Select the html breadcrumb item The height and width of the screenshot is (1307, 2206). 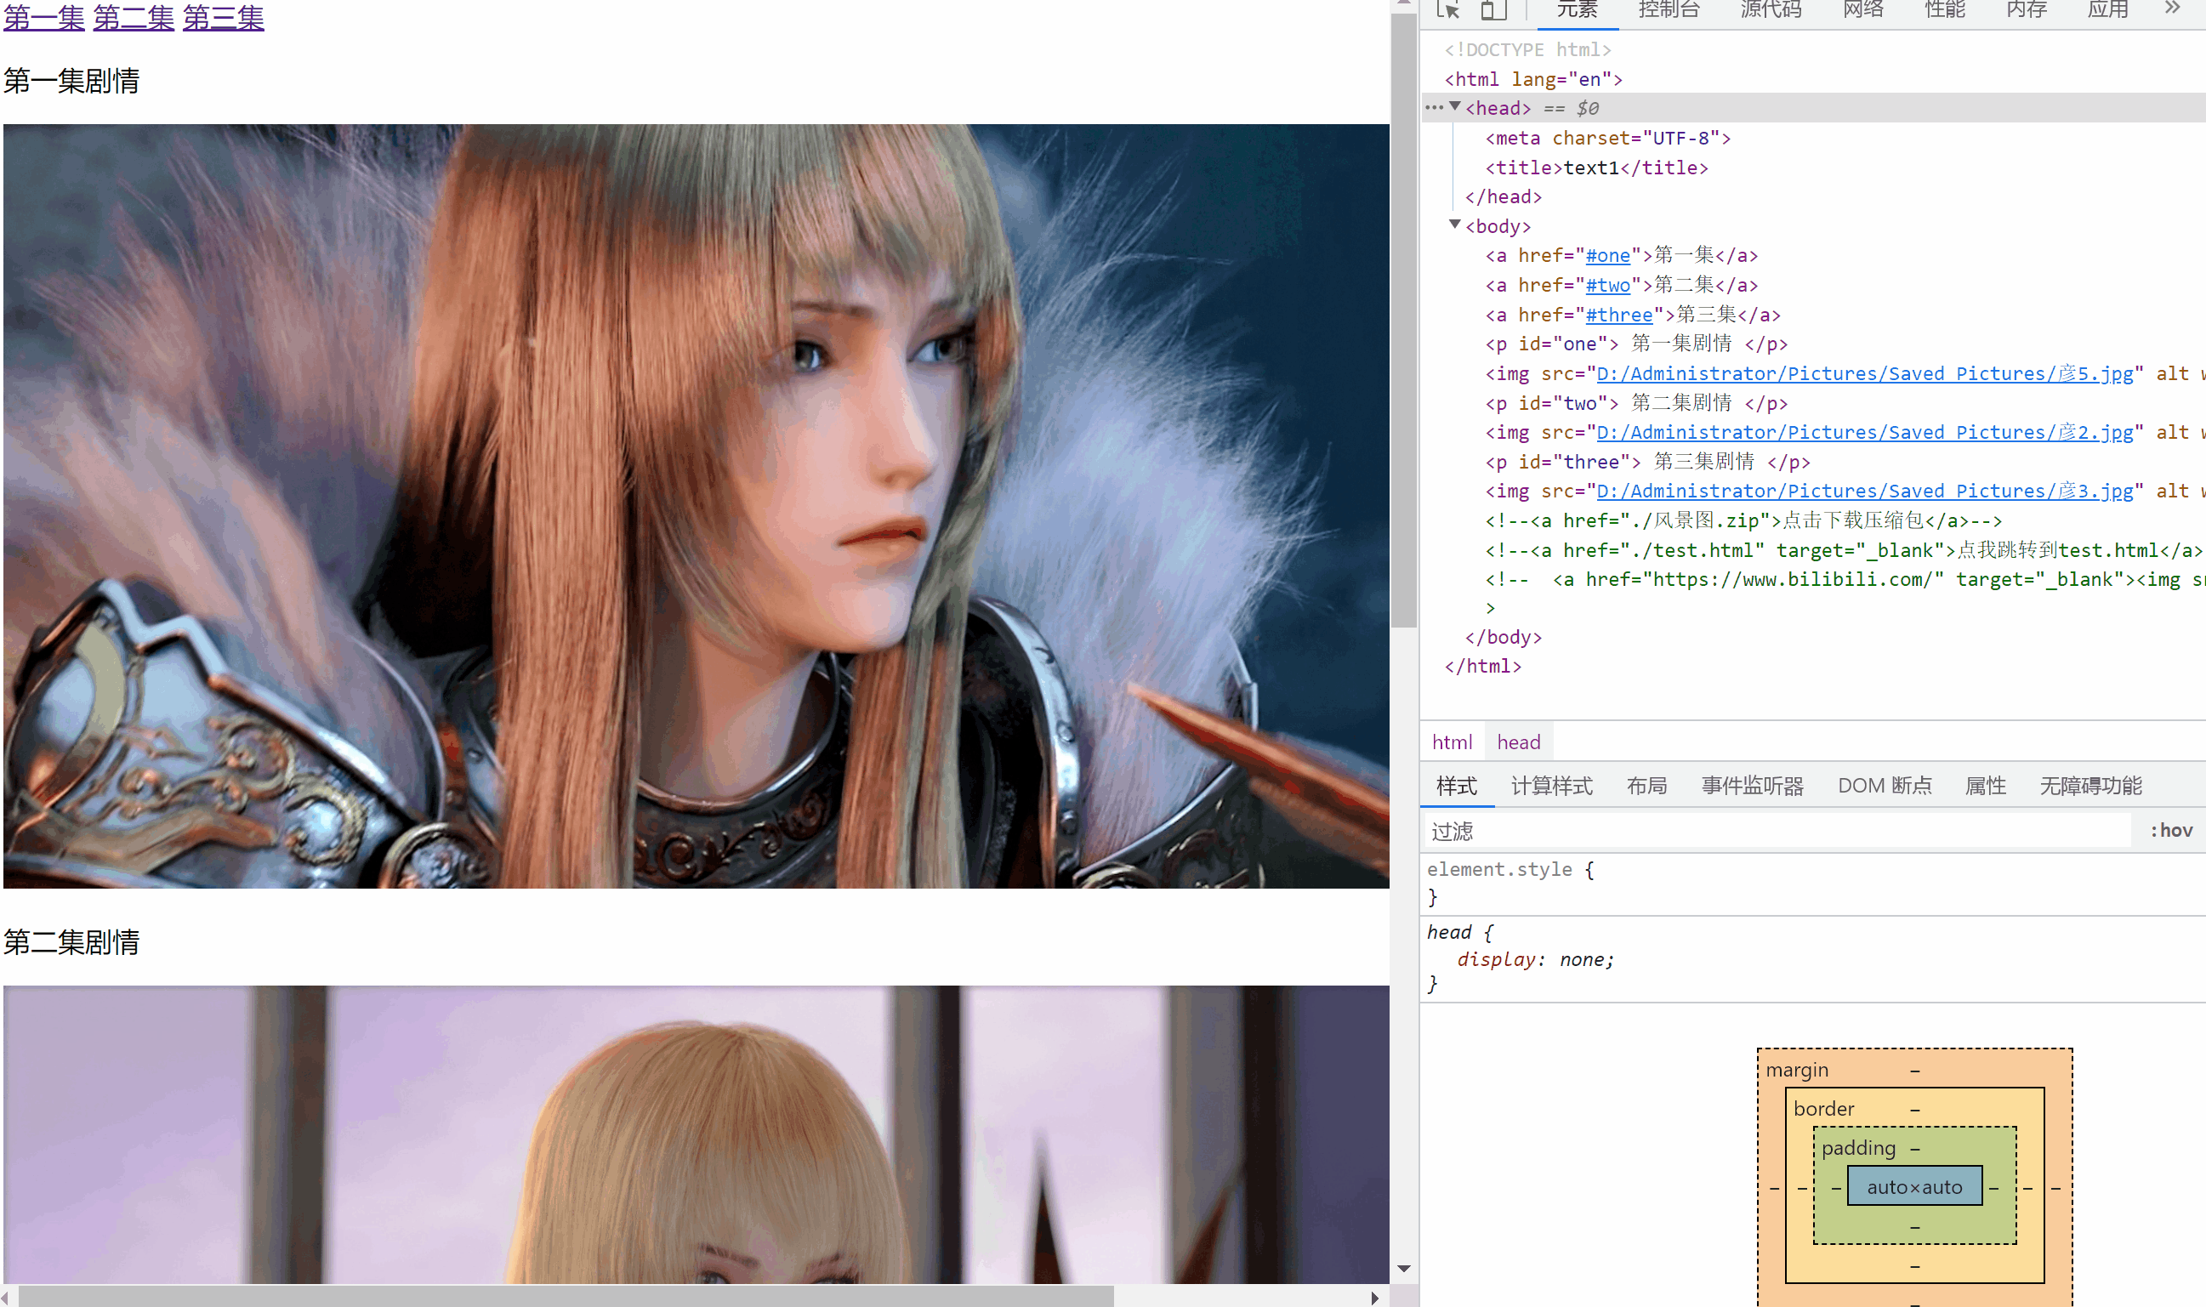pyautogui.click(x=1452, y=742)
